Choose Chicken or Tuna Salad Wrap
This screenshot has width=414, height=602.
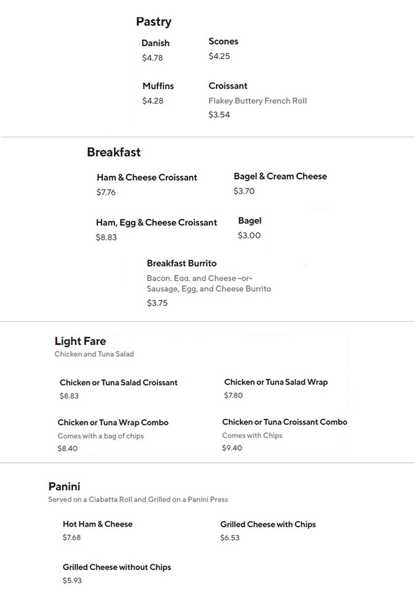tap(276, 382)
